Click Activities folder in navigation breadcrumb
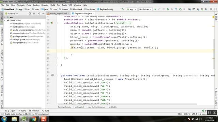The width and height of the screenshot is (218, 122). (x=90, y=9)
